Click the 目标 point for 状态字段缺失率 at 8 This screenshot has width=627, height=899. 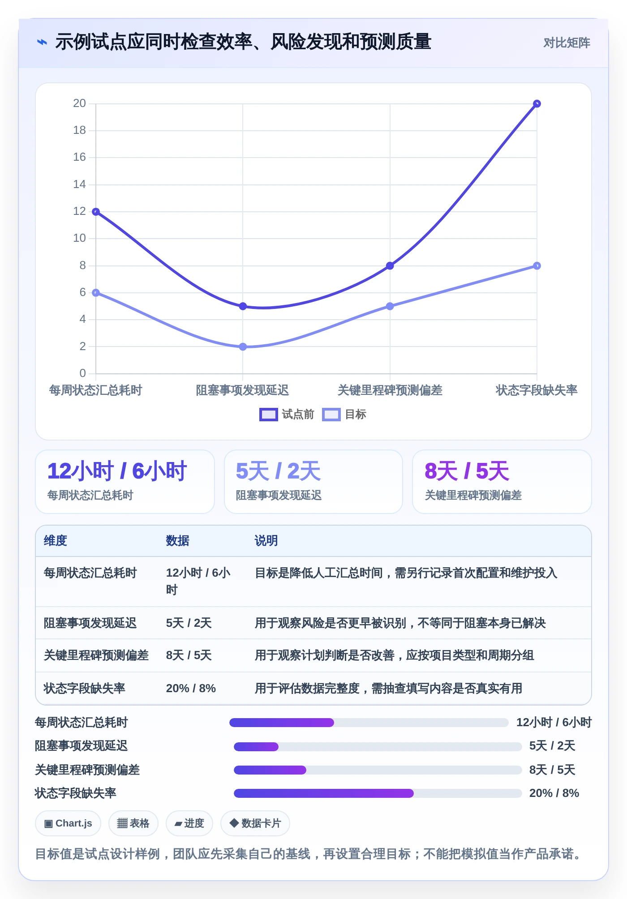(537, 266)
